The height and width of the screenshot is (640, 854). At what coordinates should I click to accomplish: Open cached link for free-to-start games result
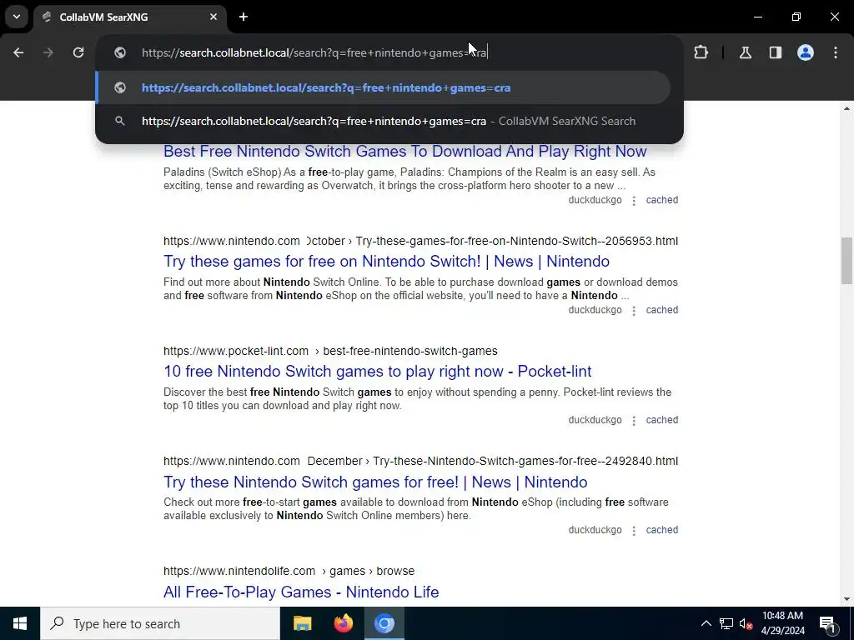pos(661,529)
